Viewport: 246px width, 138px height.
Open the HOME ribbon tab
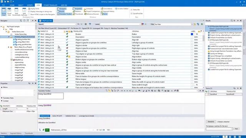[12, 5]
